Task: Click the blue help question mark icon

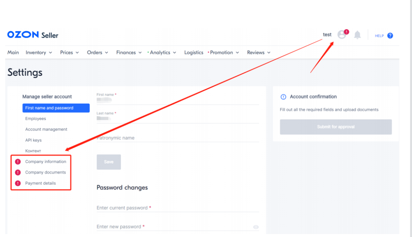Action: point(390,36)
